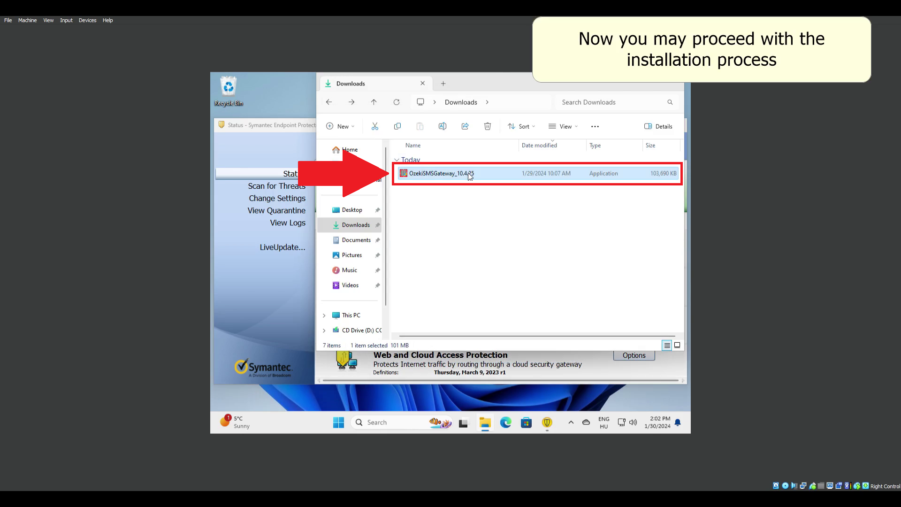901x507 pixels.
Task: Click the Symantec Endpoint Protection icon
Action: click(547, 423)
